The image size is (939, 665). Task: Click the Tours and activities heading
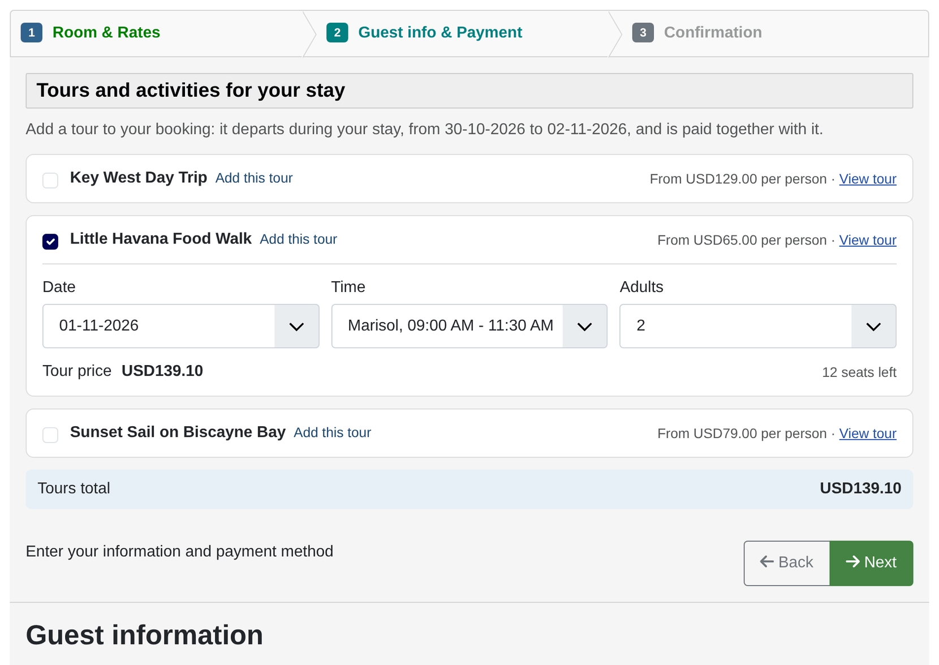click(191, 91)
